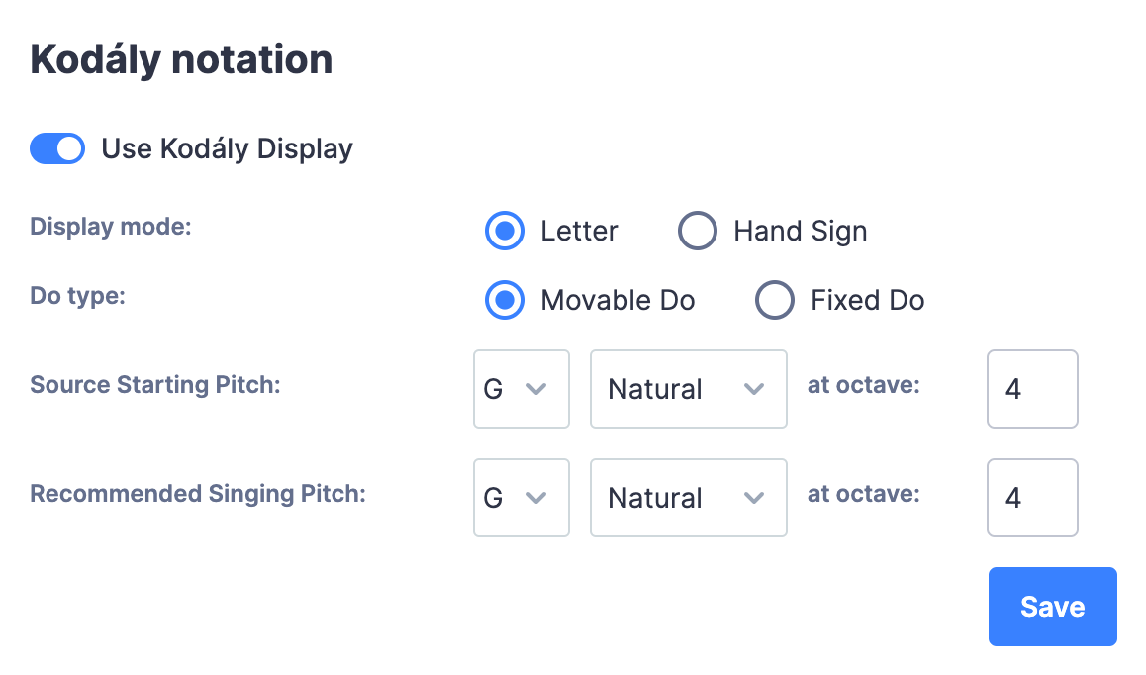Click the 'Hand Sign' option label text
Image resolution: width=1146 pixels, height=675 pixels.
coord(801,231)
